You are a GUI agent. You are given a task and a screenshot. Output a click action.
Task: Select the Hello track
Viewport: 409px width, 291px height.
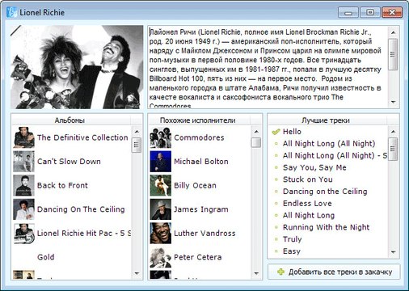click(x=292, y=132)
